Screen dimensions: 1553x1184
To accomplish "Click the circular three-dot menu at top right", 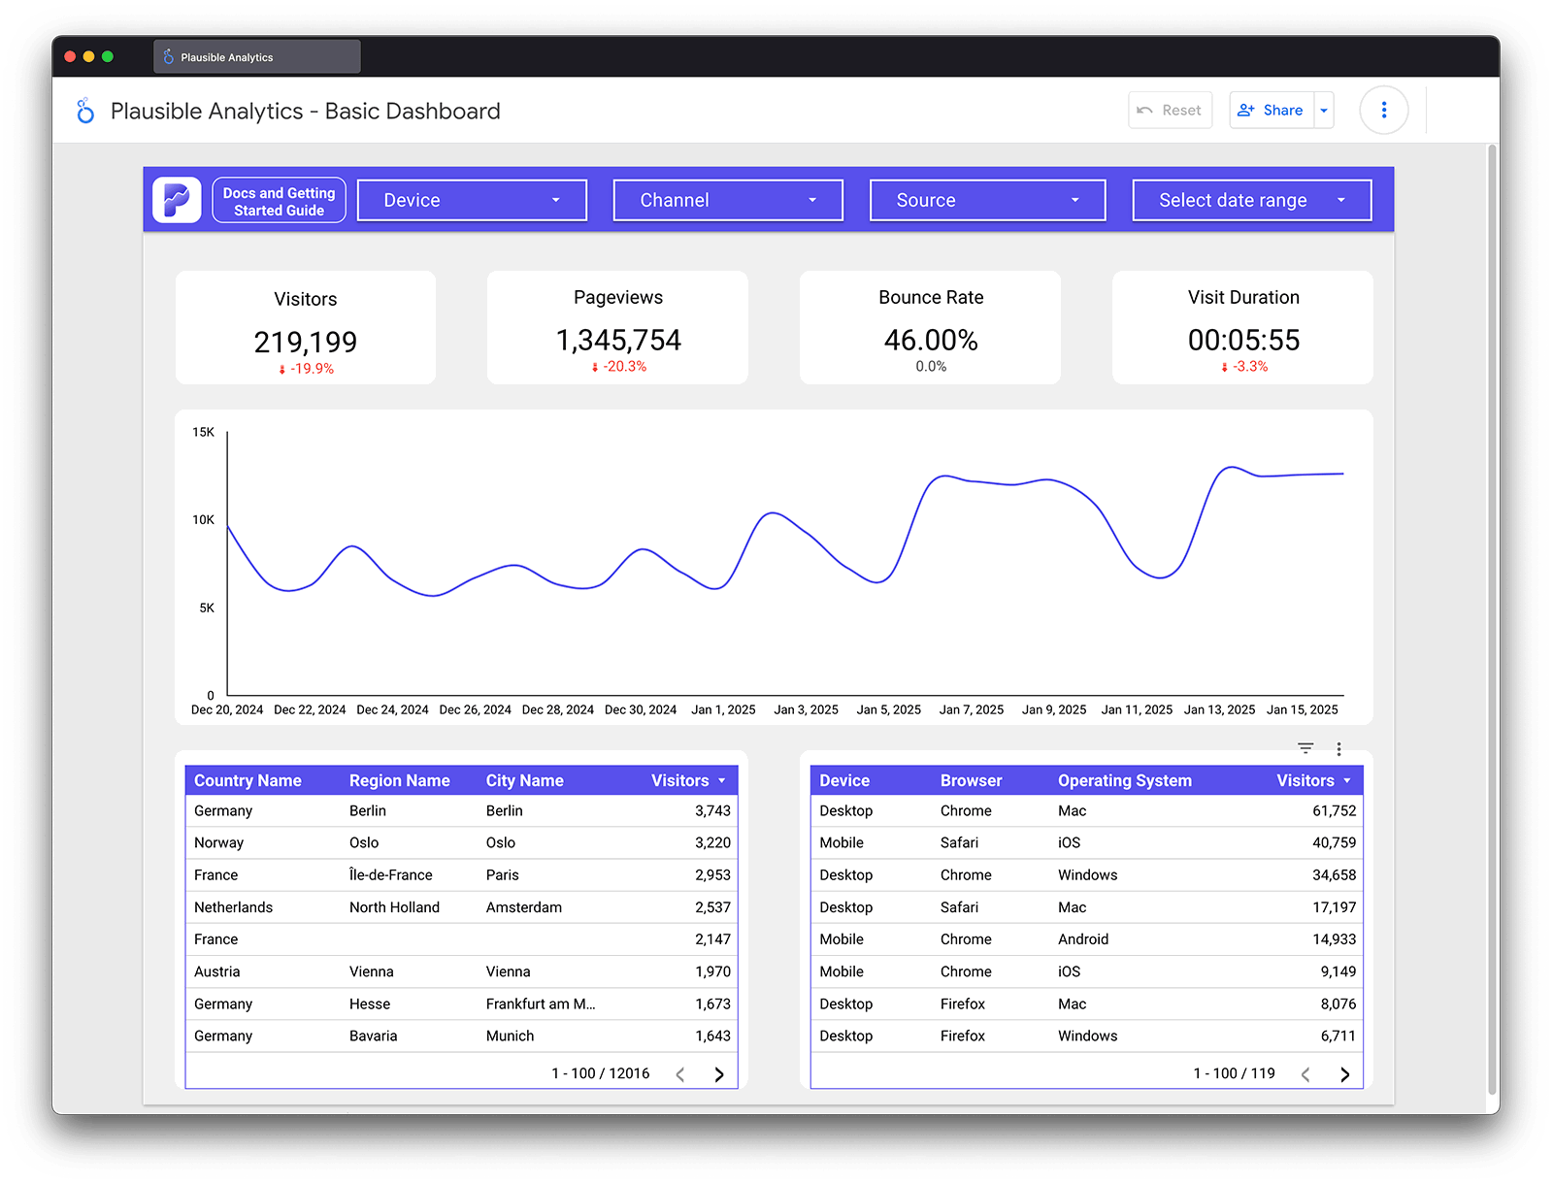I will click(x=1384, y=110).
